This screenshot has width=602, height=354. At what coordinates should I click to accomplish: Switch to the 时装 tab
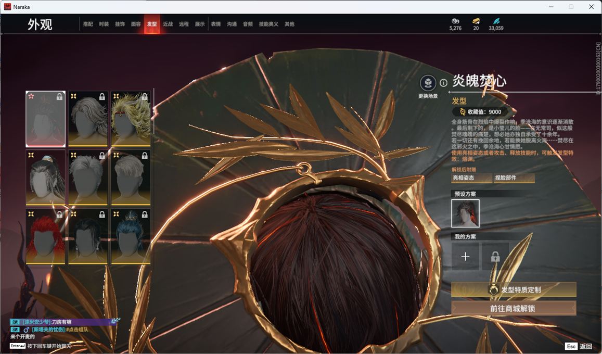click(x=104, y=24)
